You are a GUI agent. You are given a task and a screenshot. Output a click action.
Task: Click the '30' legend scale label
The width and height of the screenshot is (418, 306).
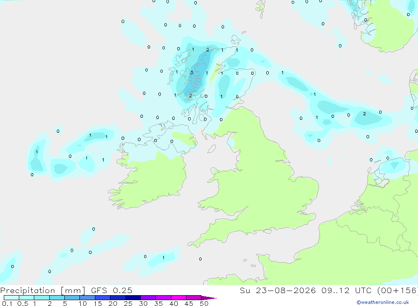tap(143, 303)
